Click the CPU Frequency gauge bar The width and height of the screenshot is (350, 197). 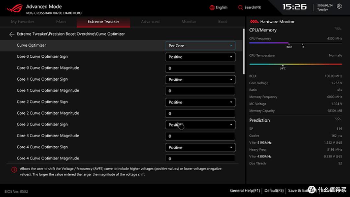296,43
